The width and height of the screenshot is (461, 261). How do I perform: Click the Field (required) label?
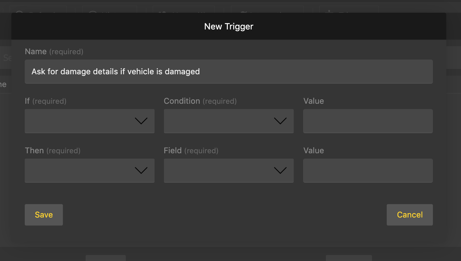point(191,151)
